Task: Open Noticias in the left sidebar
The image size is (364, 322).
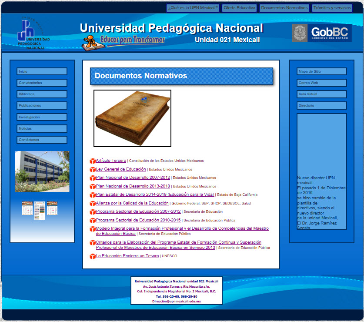Action: point(42,128)
